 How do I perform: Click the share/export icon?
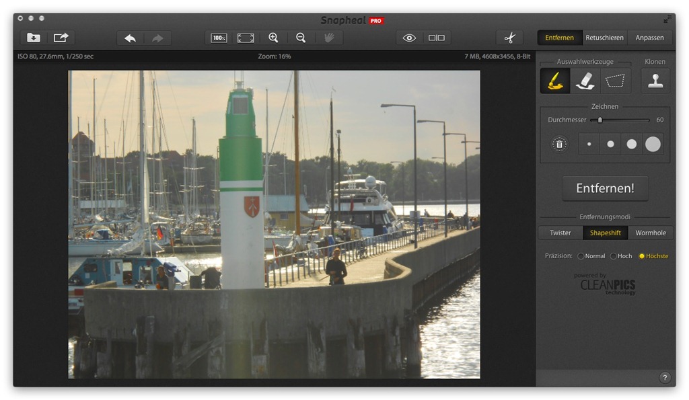pos(61,38)
